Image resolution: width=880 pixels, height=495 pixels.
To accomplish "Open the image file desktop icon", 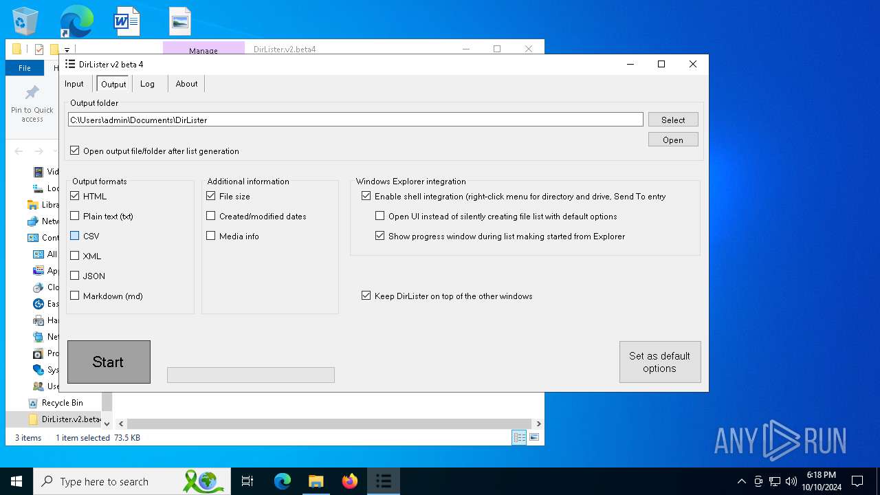I will (179, 21).
